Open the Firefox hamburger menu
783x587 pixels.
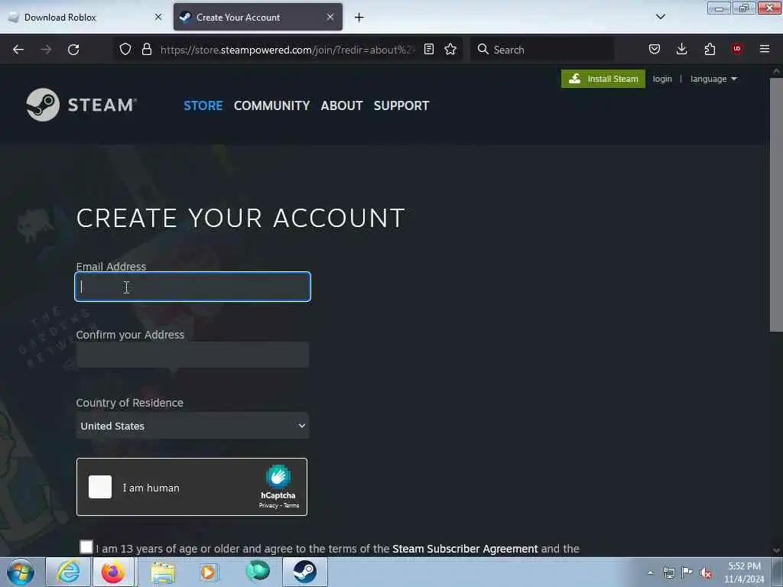click(x=764, y=49)
